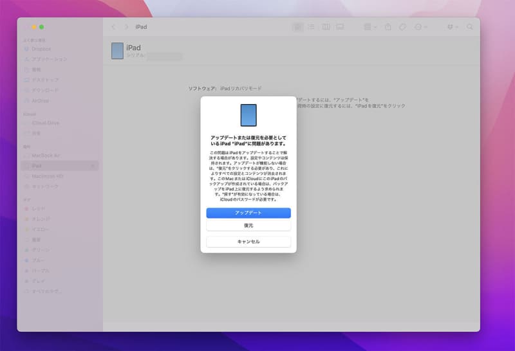Image resolution: width=515 pixels, height=351 pixels.
Task: Switch Finder to column view
Action: [x=326, y=27]
